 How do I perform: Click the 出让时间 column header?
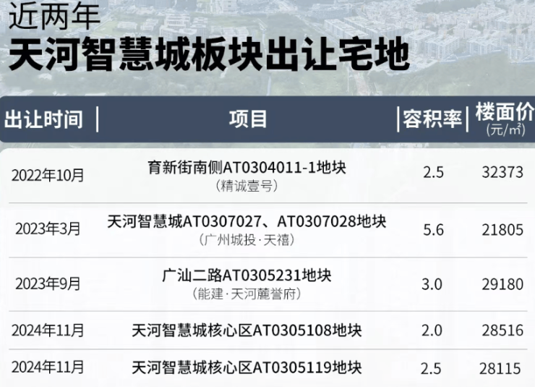click(x=43, y=119)
